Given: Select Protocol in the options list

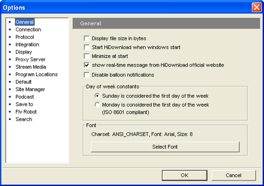Looking at the screenshot, I should (25, 37).
